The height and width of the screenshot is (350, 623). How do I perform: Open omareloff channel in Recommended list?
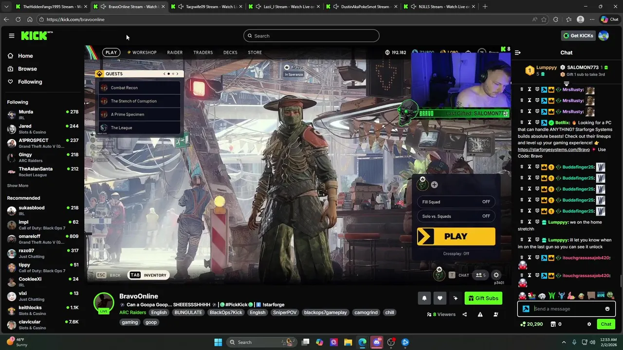click(x=42, y=239)
